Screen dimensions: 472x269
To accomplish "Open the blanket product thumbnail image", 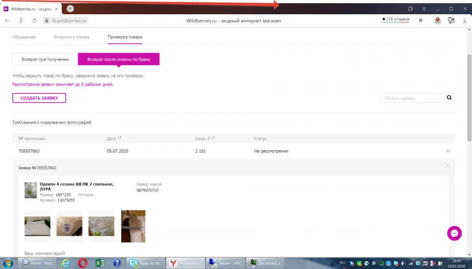I will pyautogui.click(x=31, y=190).
